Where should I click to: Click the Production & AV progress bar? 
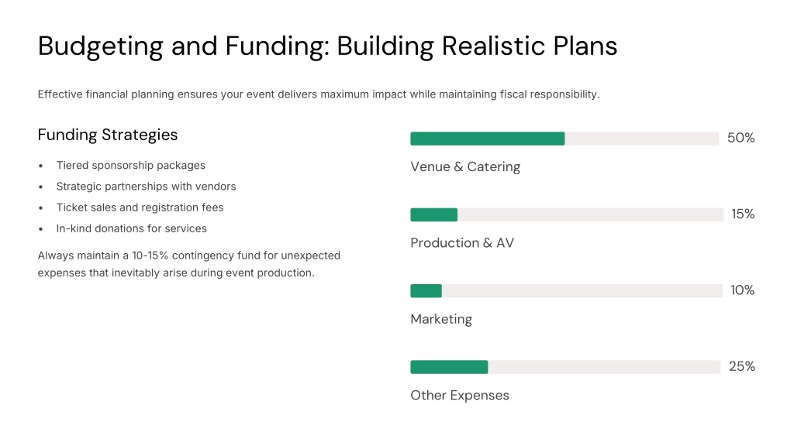point(567,214)
